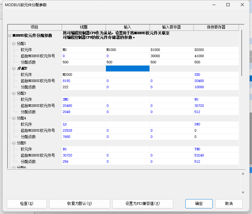Click the 检查(K) button
The height and width of the screenshot is (214, 252).
[x=26, y=204]
